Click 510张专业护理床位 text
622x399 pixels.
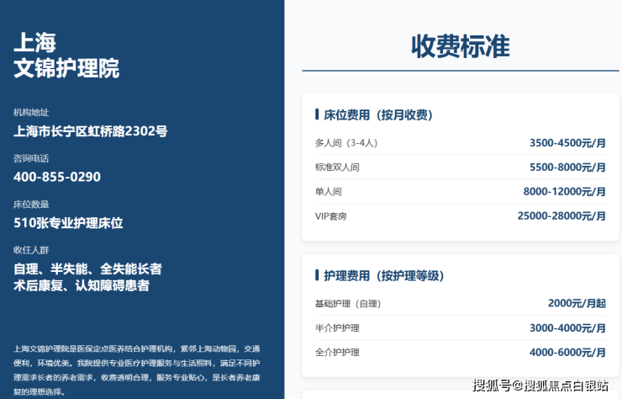pyautogui.click(x=68, y=223)
